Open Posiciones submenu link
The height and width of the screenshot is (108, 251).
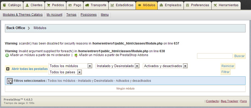88,15
